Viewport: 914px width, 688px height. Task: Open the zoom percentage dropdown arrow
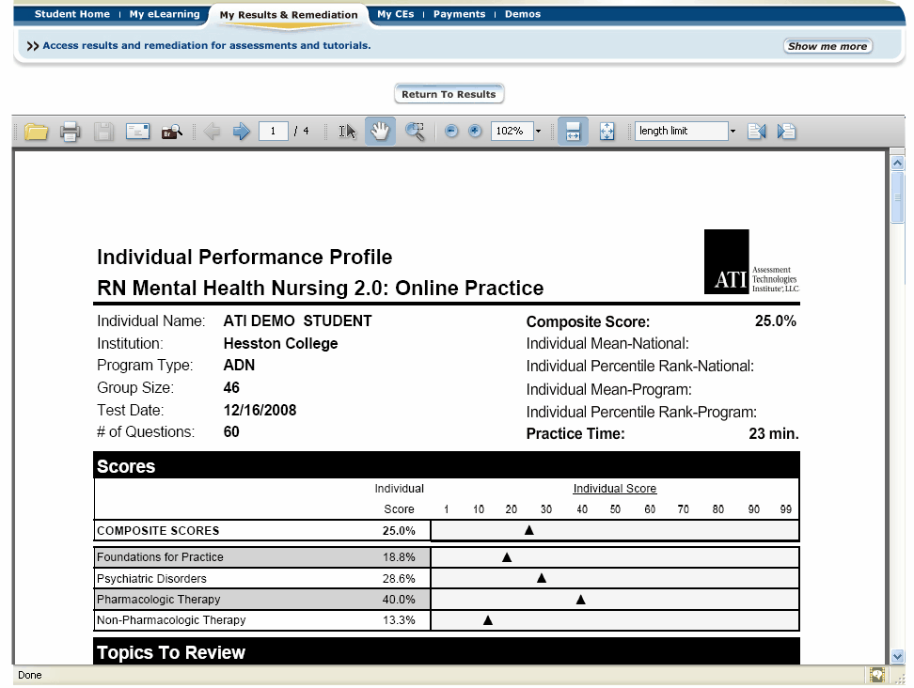click(538, 131)
